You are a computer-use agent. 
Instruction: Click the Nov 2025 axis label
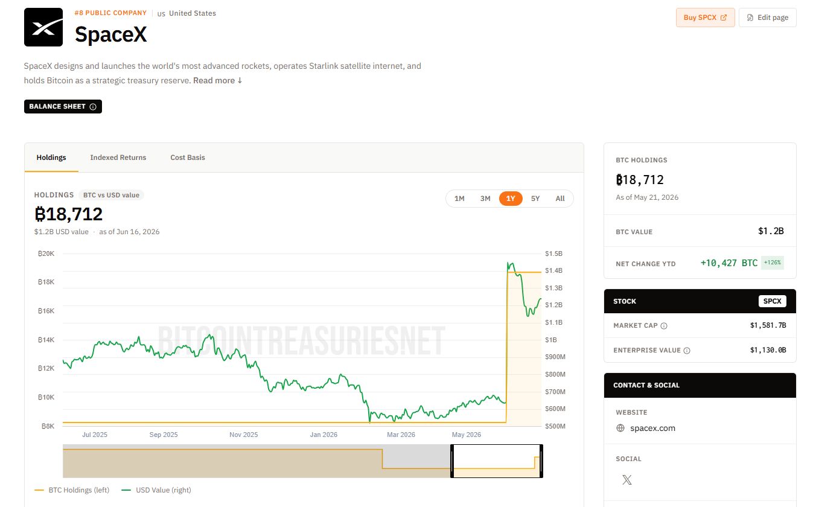[244, 435]
